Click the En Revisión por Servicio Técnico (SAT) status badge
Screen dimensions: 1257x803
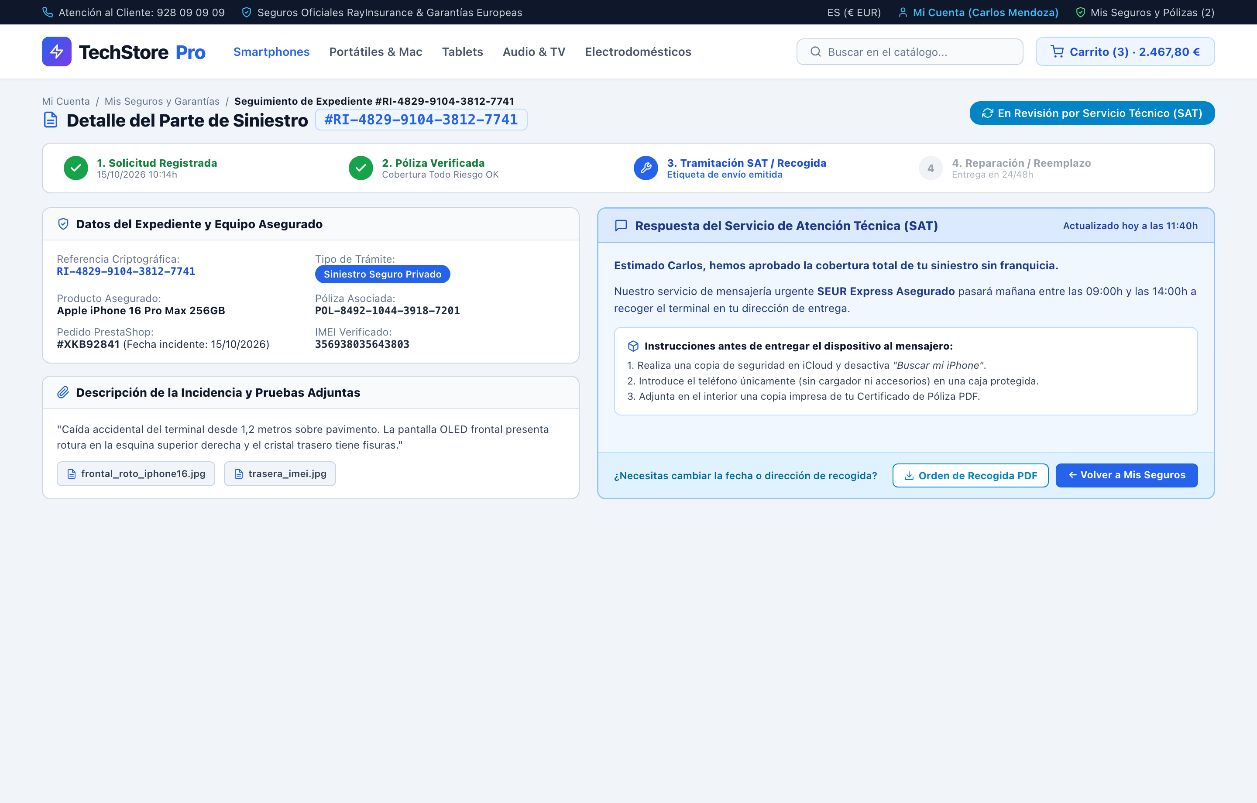[x=1092, y=113]
